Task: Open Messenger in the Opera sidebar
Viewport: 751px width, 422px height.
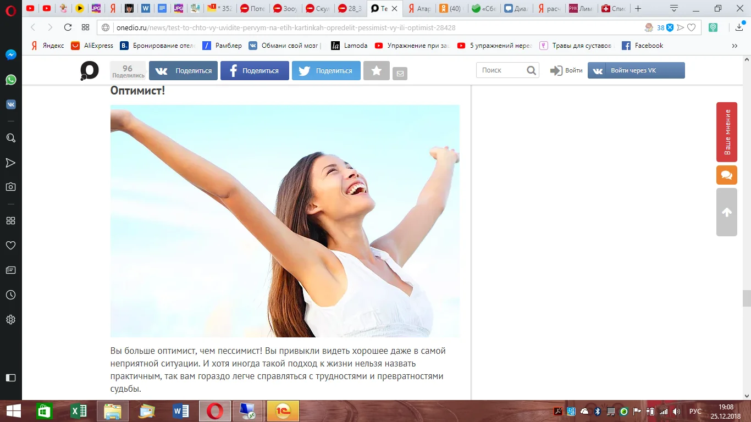Action: (x=10, y=55)
